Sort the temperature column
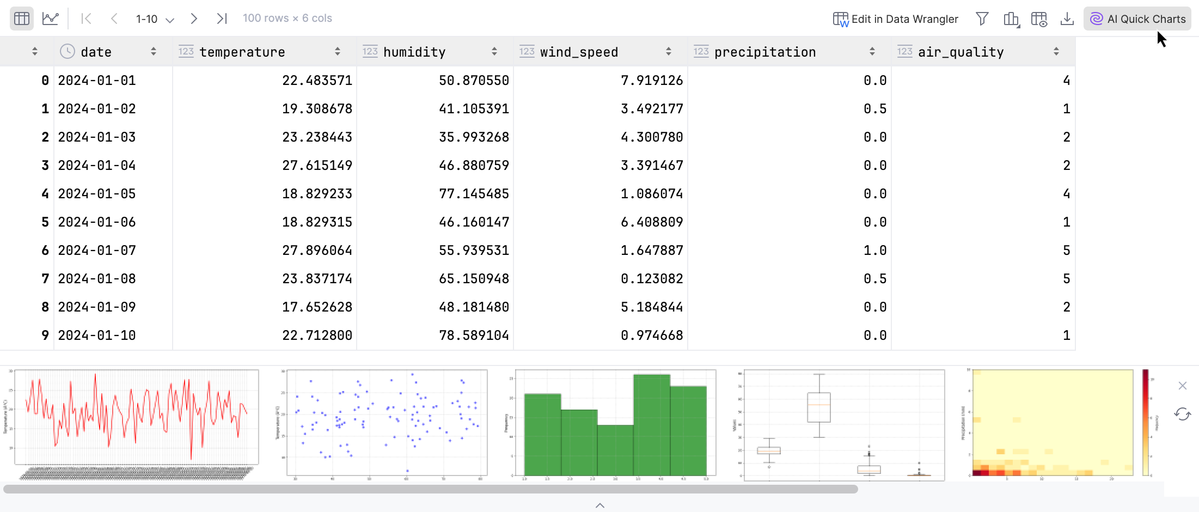This screenshot has width=1199, height=512. (338, 51)
